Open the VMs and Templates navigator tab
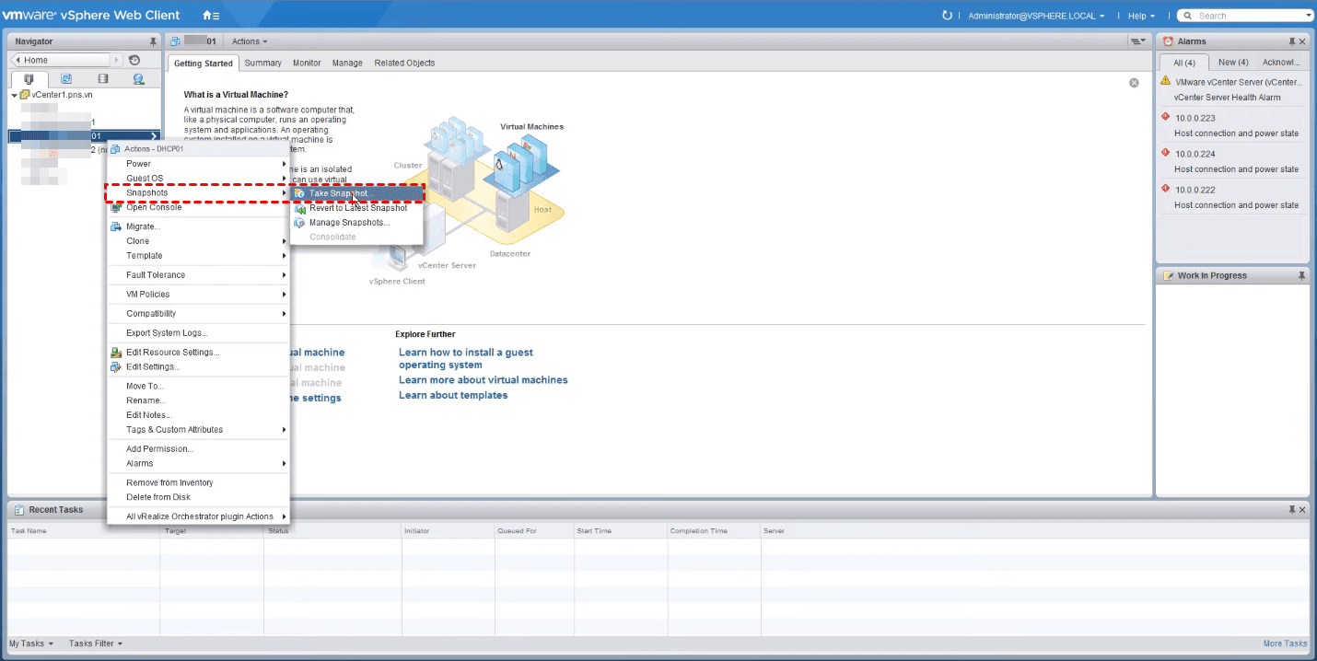Screen dimensions: 1317x661 coord(65,79)
